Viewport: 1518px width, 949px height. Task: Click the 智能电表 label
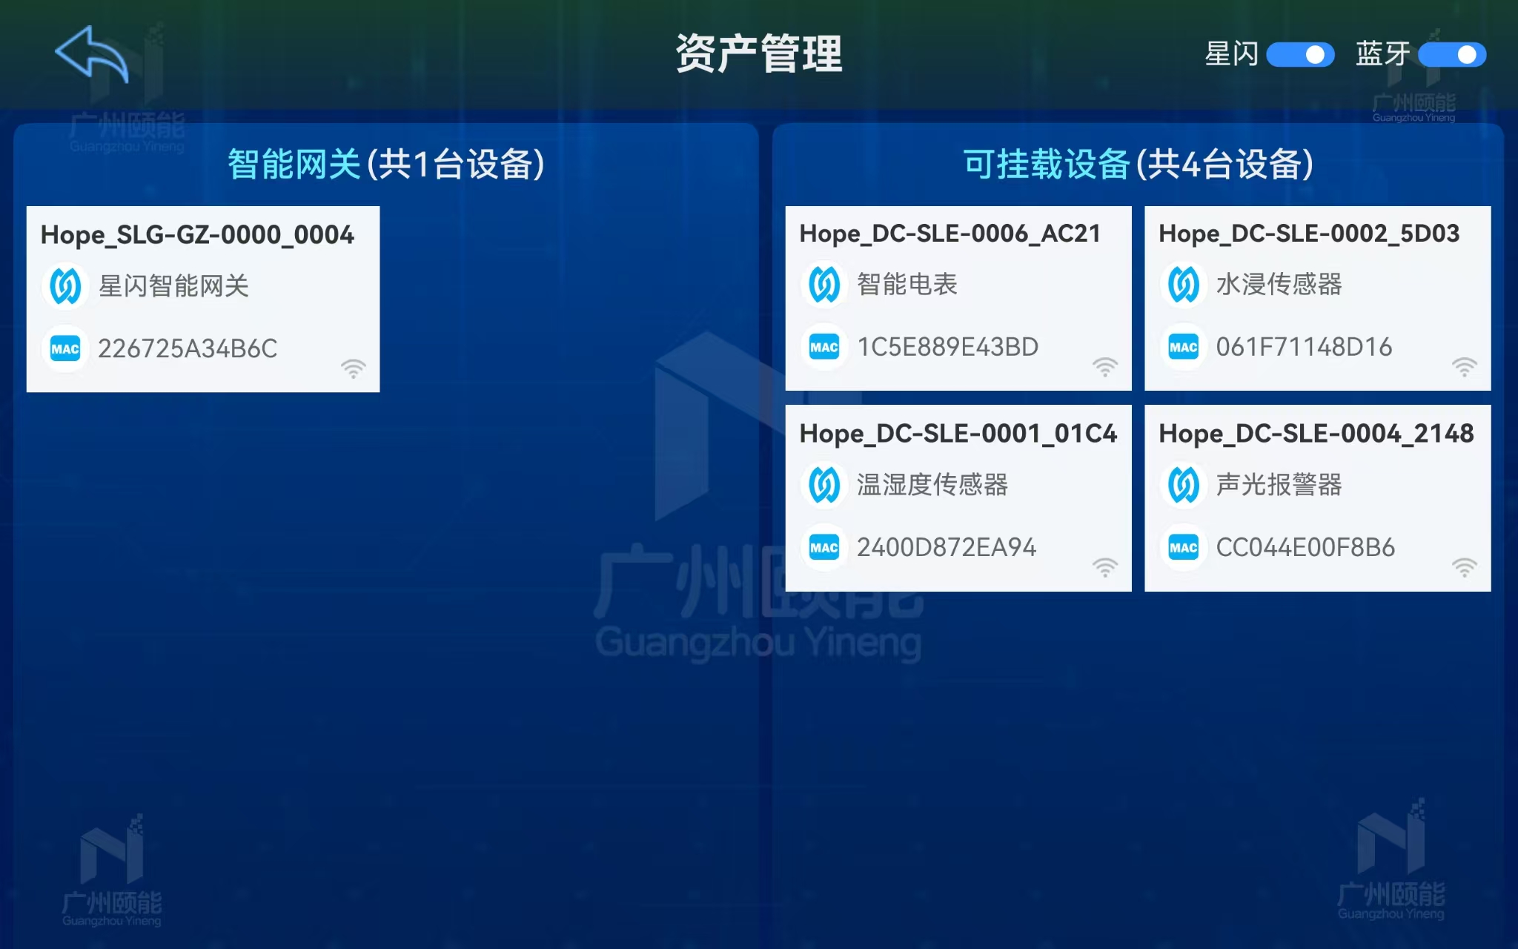point(907,284)
